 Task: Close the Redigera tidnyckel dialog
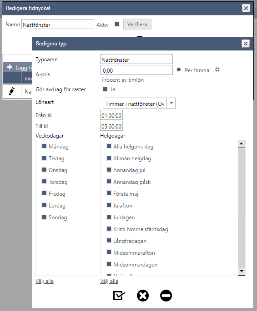246,8
